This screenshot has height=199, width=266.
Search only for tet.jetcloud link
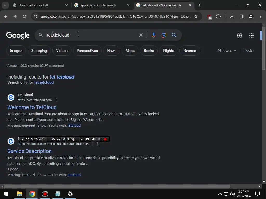(44, 82)
